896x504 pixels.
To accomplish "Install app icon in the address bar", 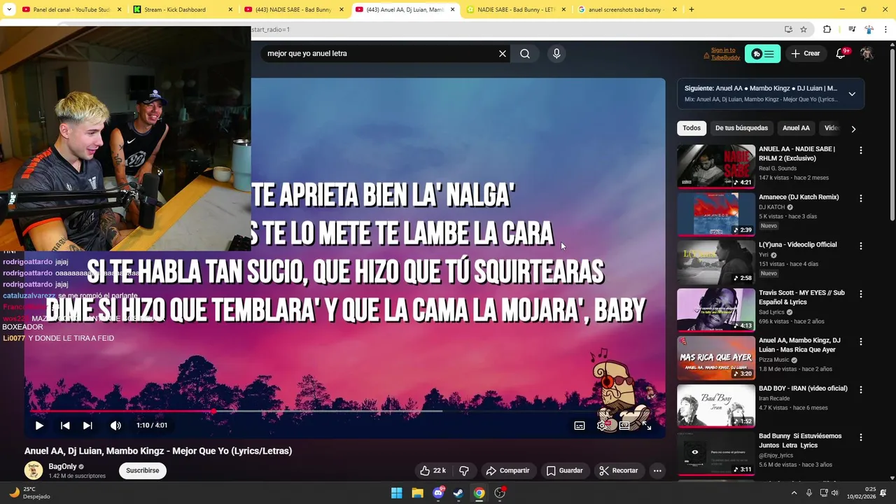I will [x=788, y=29].
